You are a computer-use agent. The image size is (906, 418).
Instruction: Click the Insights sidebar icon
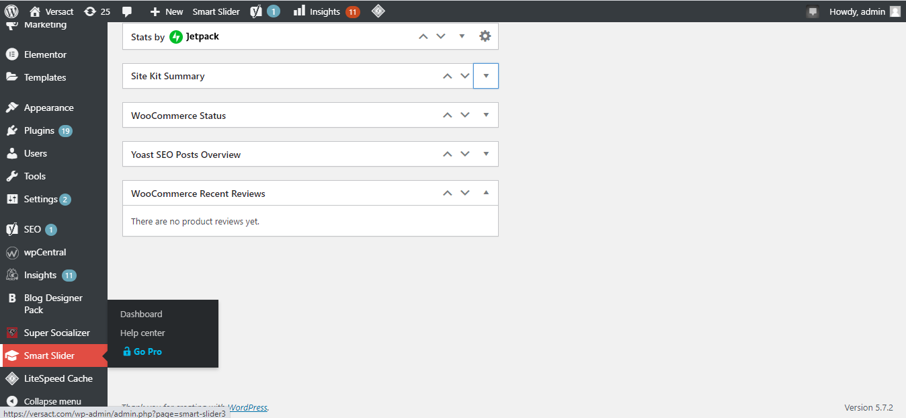tap(11, 275)
